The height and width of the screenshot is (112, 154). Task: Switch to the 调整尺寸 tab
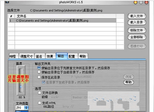coord(26,56)
